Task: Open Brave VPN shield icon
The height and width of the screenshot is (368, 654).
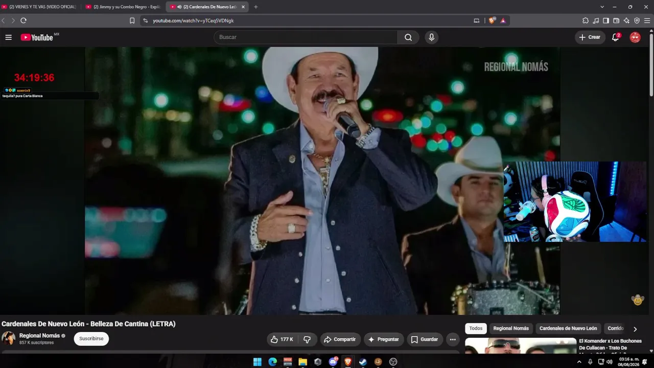Action: [x=637, y=21]
